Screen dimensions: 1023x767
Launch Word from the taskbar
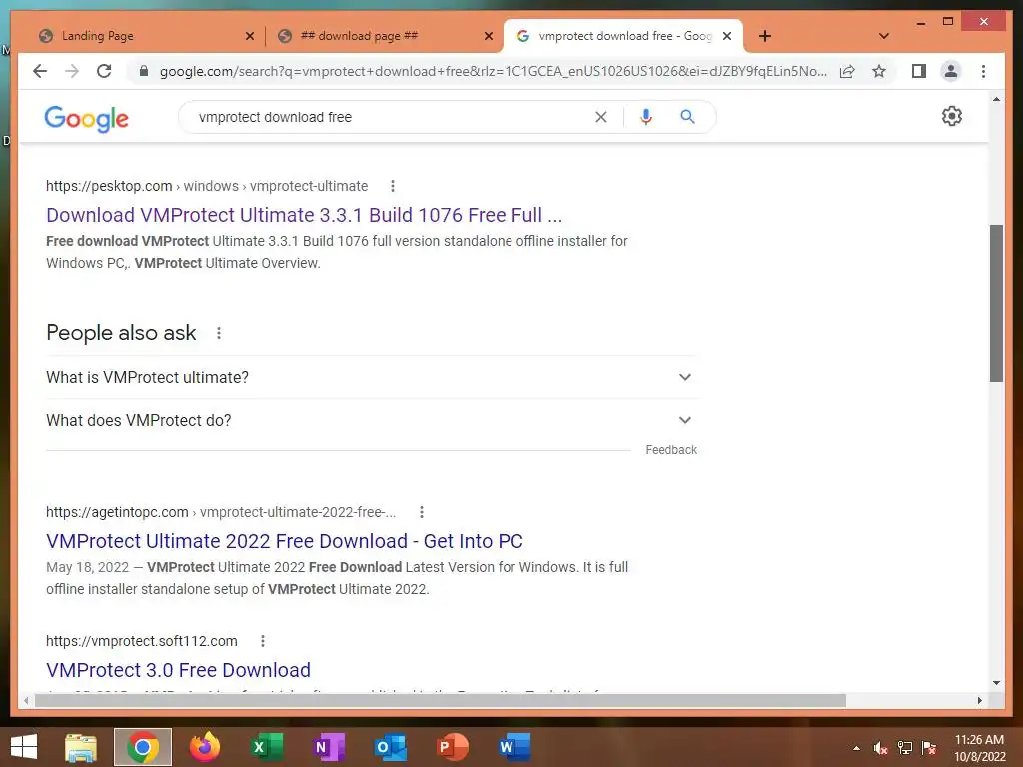513,747
